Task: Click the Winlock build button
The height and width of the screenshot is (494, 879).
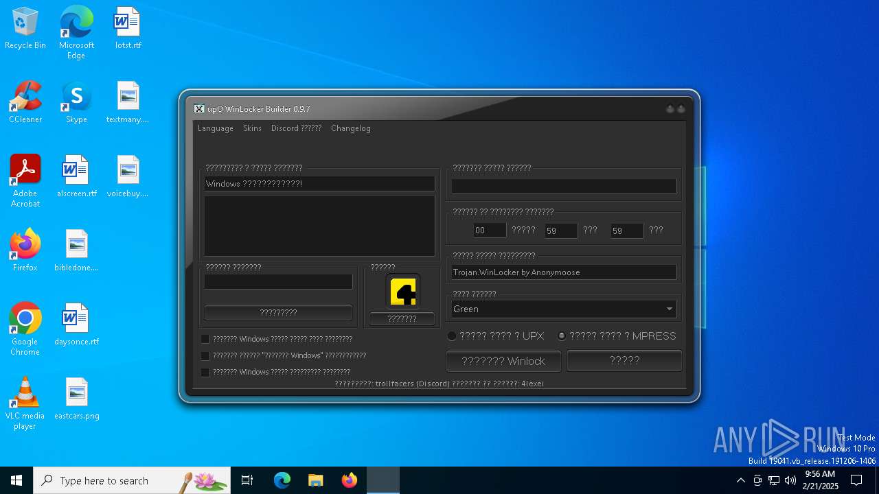Action: coord(503,361)
